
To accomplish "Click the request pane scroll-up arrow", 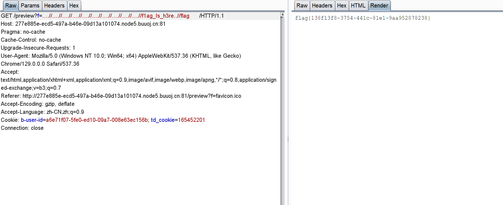I will [x=282, y=14].
